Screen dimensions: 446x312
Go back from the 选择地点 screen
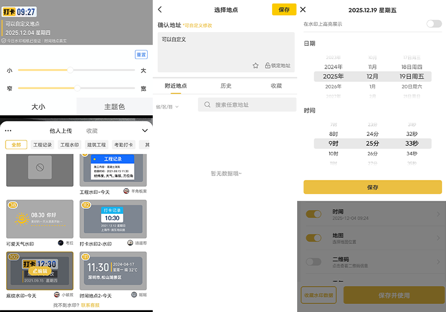(x=160, y=9)
